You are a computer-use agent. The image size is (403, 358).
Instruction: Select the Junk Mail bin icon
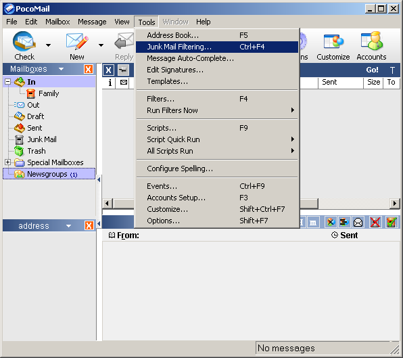tap(20, 139)
